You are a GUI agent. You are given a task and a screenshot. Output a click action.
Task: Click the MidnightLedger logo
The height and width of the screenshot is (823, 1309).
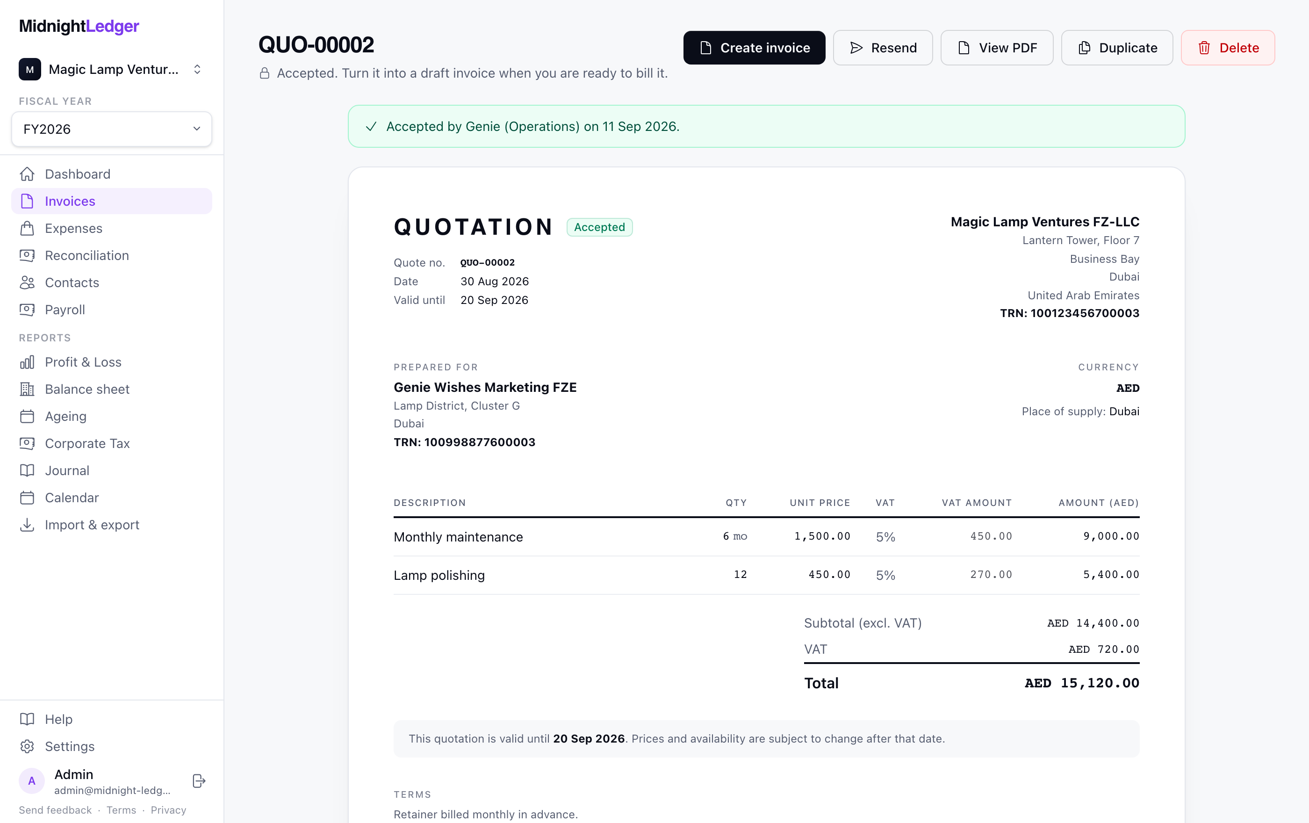point(79,26)
